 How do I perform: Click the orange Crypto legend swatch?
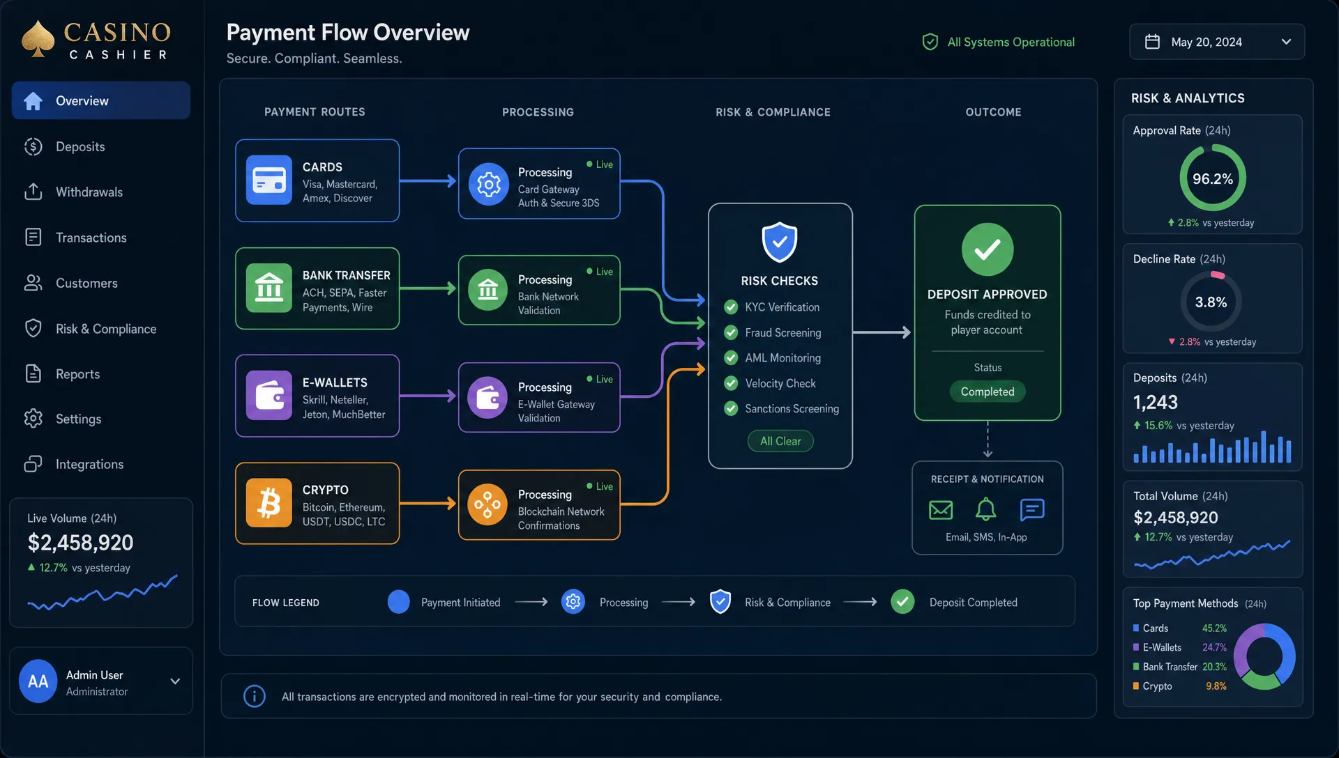[1136, 686]
